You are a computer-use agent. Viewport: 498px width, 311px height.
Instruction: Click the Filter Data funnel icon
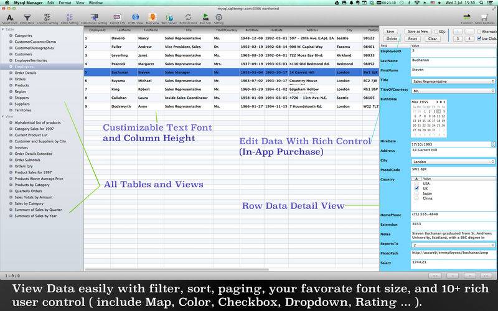click(27, 18)
